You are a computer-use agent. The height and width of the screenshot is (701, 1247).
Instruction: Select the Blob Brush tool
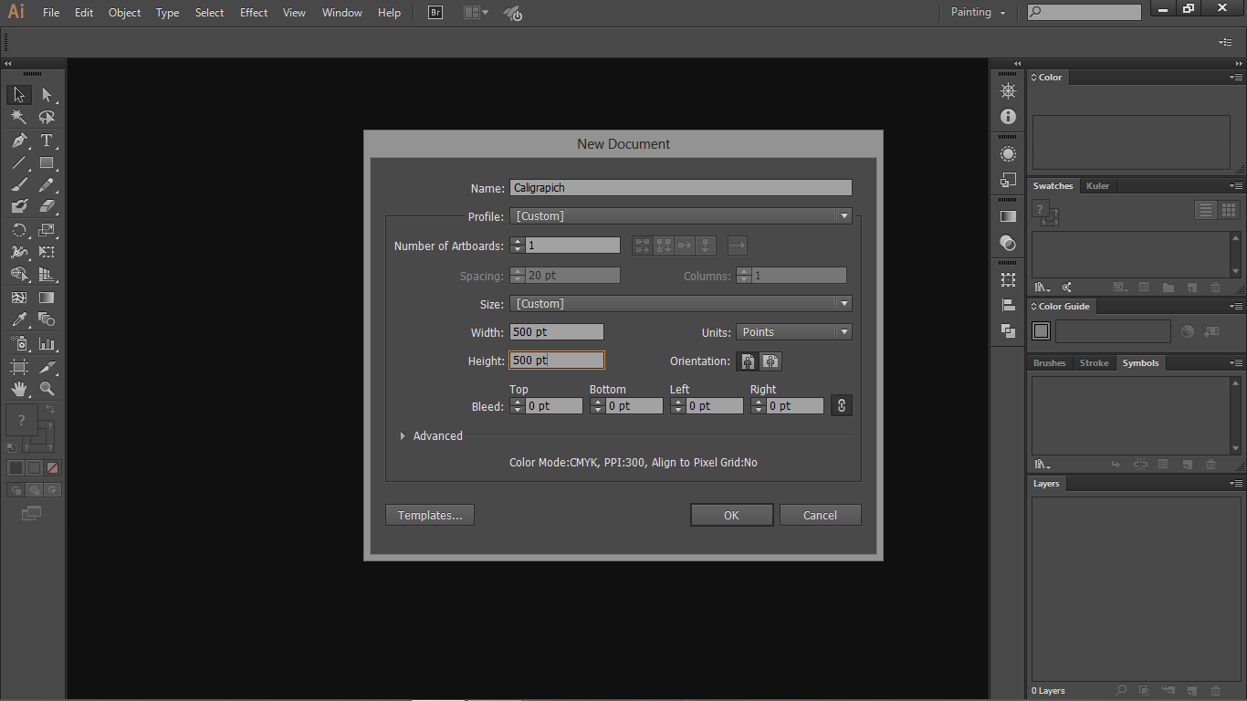pos(19,207)
